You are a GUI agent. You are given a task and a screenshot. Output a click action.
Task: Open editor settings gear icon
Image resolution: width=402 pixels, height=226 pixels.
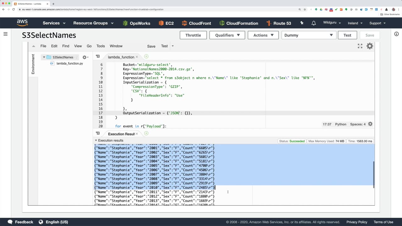click(370, 46)
